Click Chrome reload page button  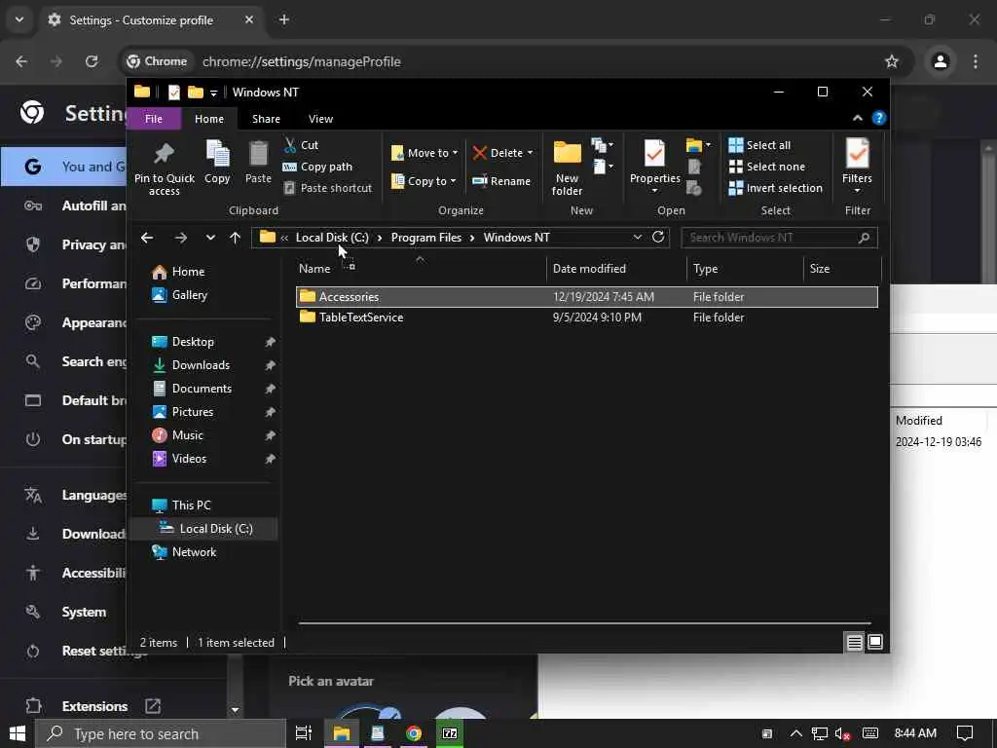tap(92, 61)
